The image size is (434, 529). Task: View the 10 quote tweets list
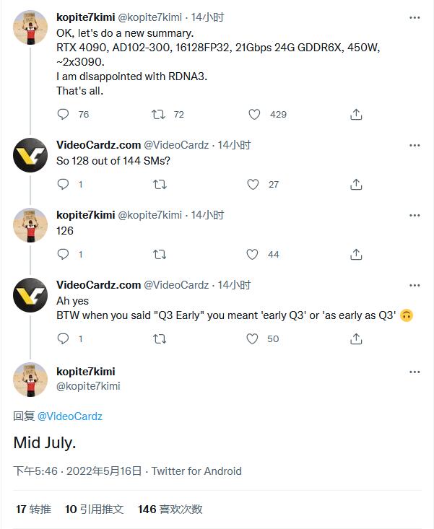point(94,510)
